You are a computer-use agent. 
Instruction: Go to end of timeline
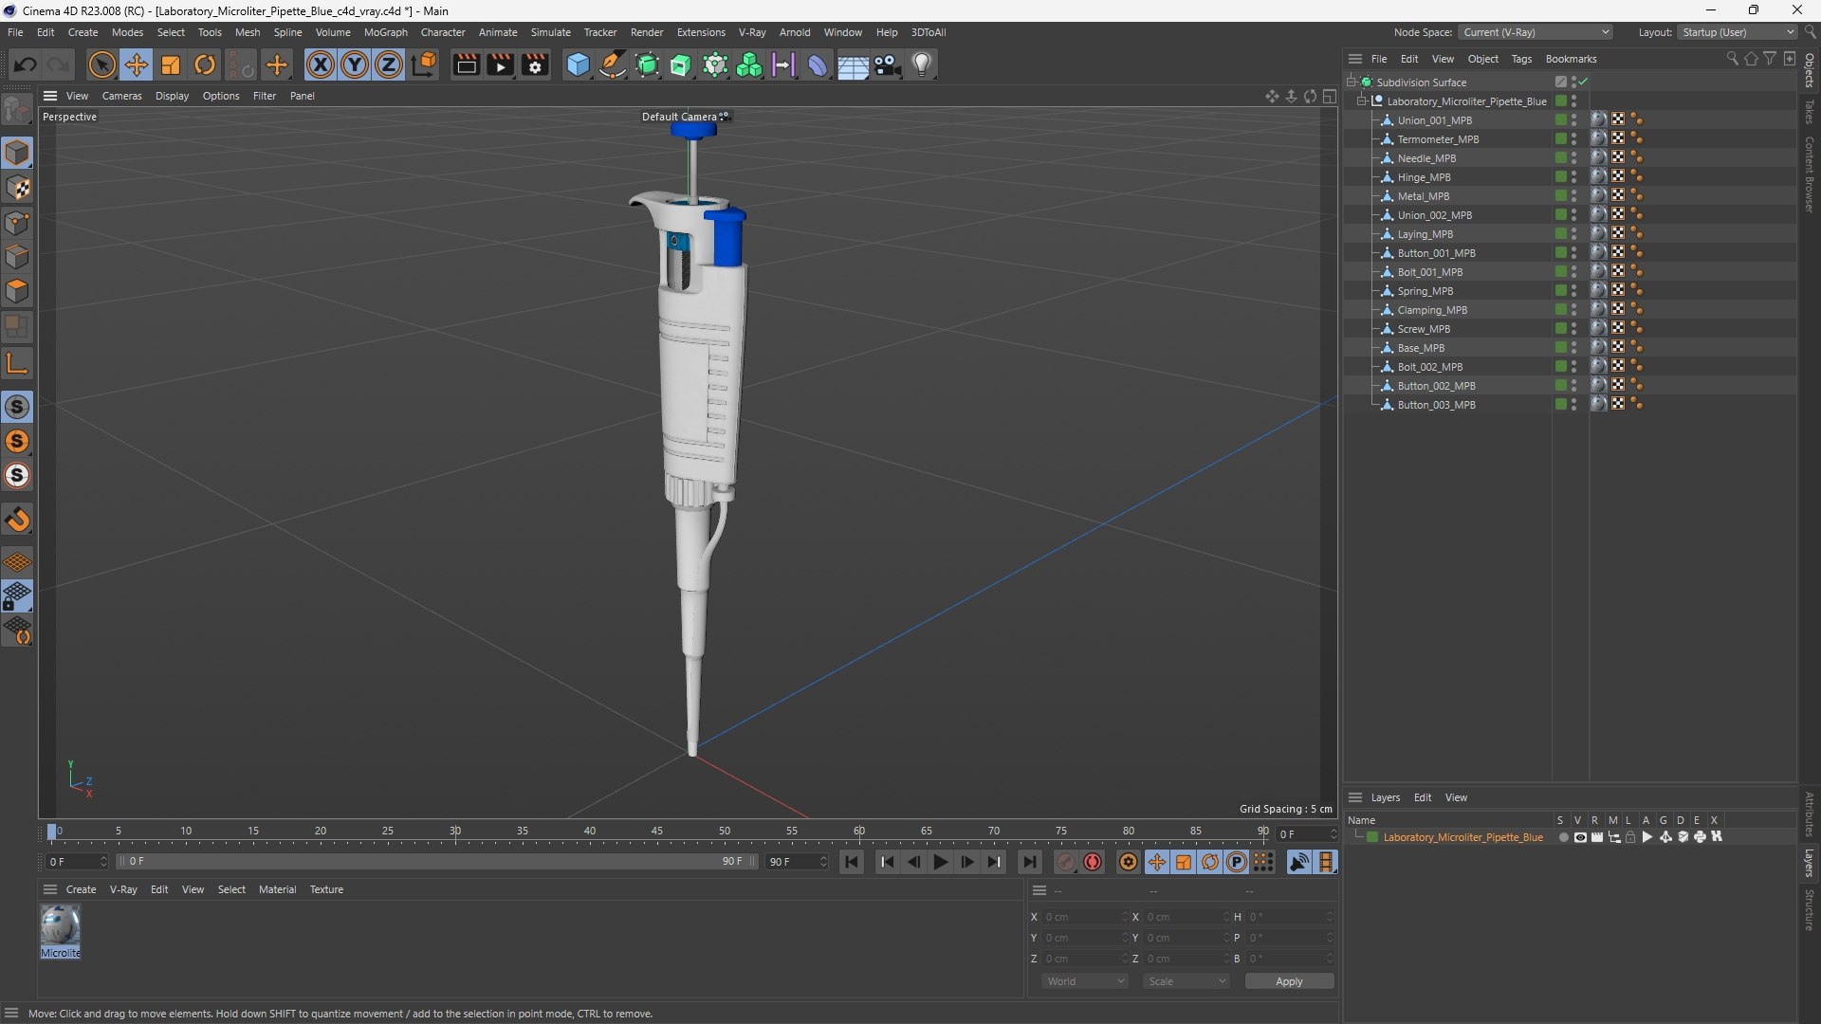tap(1029, 862)
